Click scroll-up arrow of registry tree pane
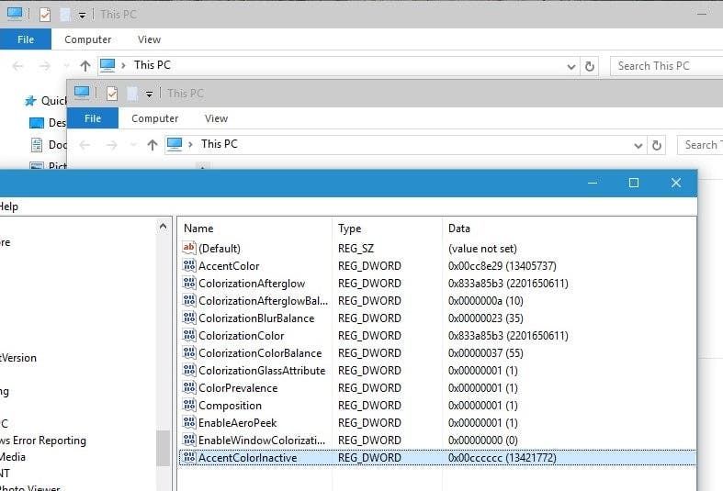This screenshot has width=723, height=491. 163,226
